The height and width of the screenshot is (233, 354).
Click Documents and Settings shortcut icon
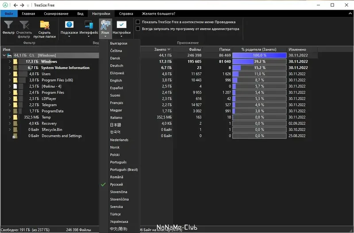tap(15, 136)
